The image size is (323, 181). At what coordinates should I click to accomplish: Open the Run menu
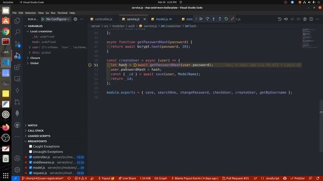53,13
